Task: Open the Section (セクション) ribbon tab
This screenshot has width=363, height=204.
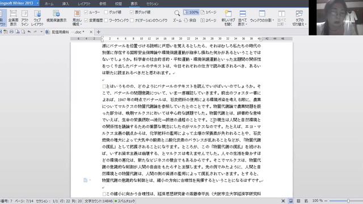Action: pos(153,4)
